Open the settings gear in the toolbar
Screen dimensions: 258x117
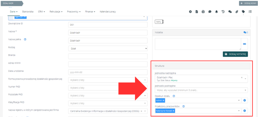[x=190, y=12]
